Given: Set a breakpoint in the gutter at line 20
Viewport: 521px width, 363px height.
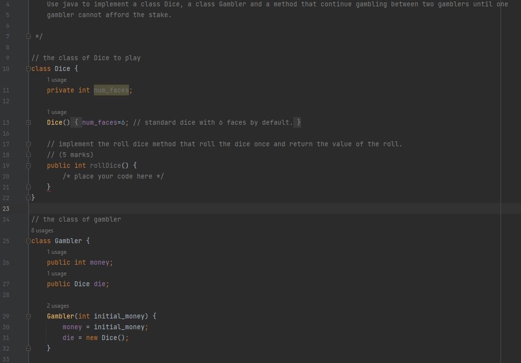Looking at the screenshot, I should click(x=19, y=176).
